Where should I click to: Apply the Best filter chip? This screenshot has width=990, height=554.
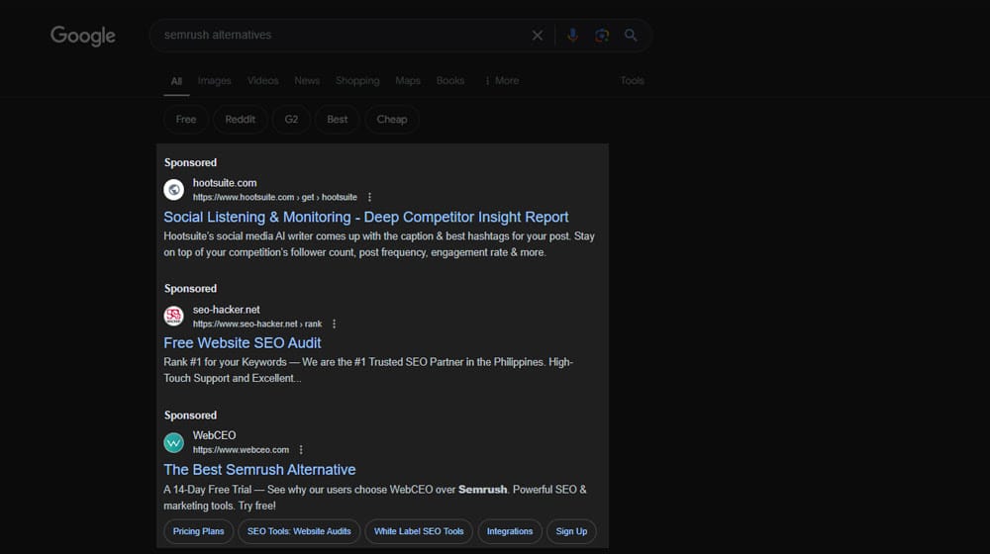338,120
